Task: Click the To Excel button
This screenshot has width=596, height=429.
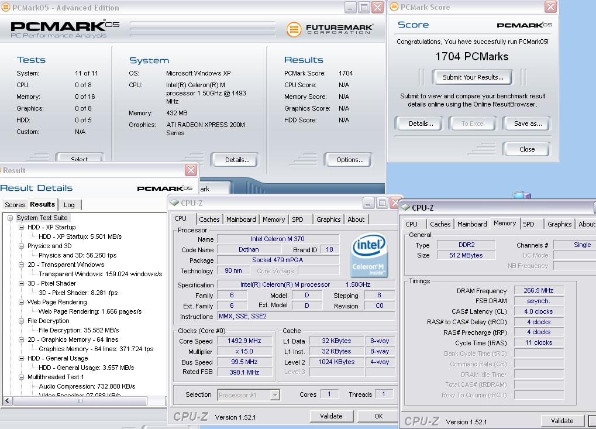Action: click(x=473, y=123)
